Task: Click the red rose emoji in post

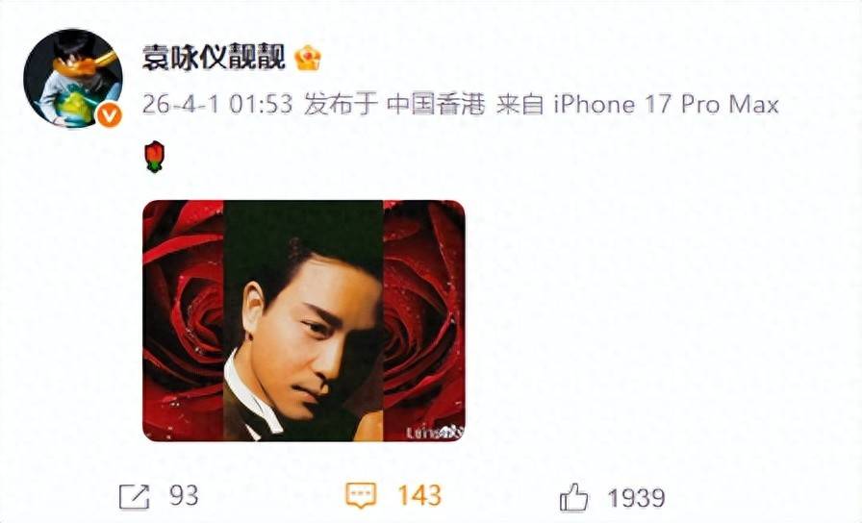Action: 155,157
